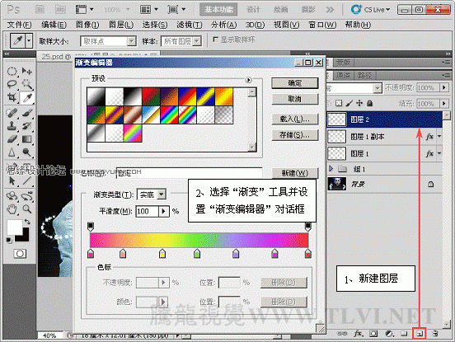
Task: Select the Magic Wand tool
Action: 27,84
